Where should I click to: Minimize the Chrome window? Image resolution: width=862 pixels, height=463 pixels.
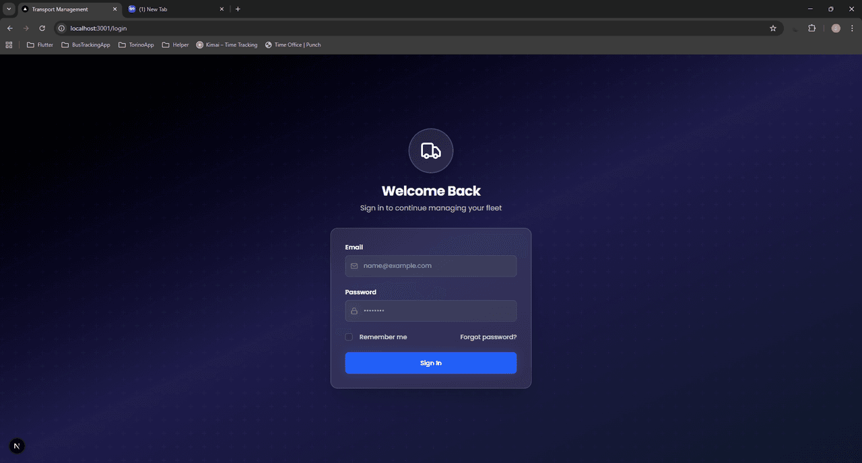coord(810,9)
